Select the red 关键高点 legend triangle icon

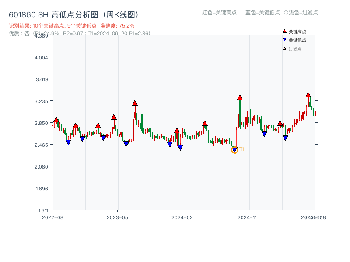tap(284, 31)
